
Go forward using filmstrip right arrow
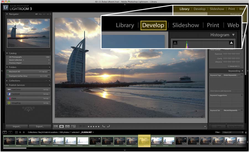(24, 132)
